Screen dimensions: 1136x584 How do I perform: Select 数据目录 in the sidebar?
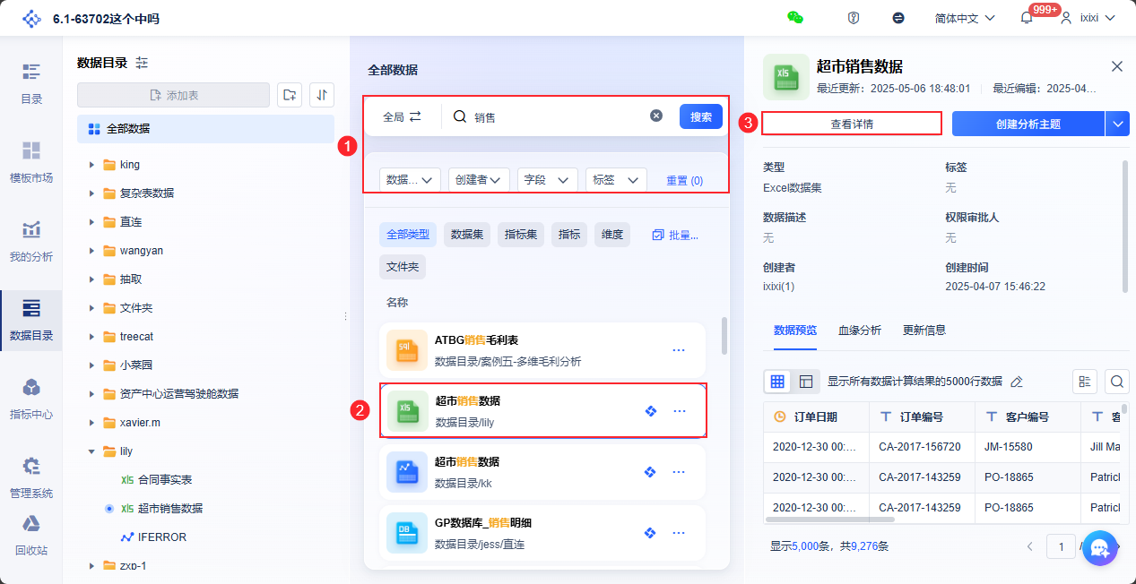(31, 321)
